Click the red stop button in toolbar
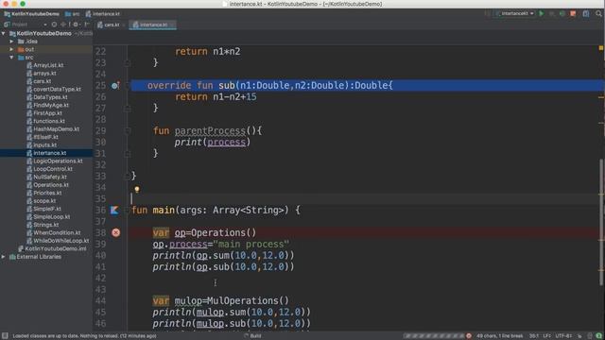 pos(573,14)
